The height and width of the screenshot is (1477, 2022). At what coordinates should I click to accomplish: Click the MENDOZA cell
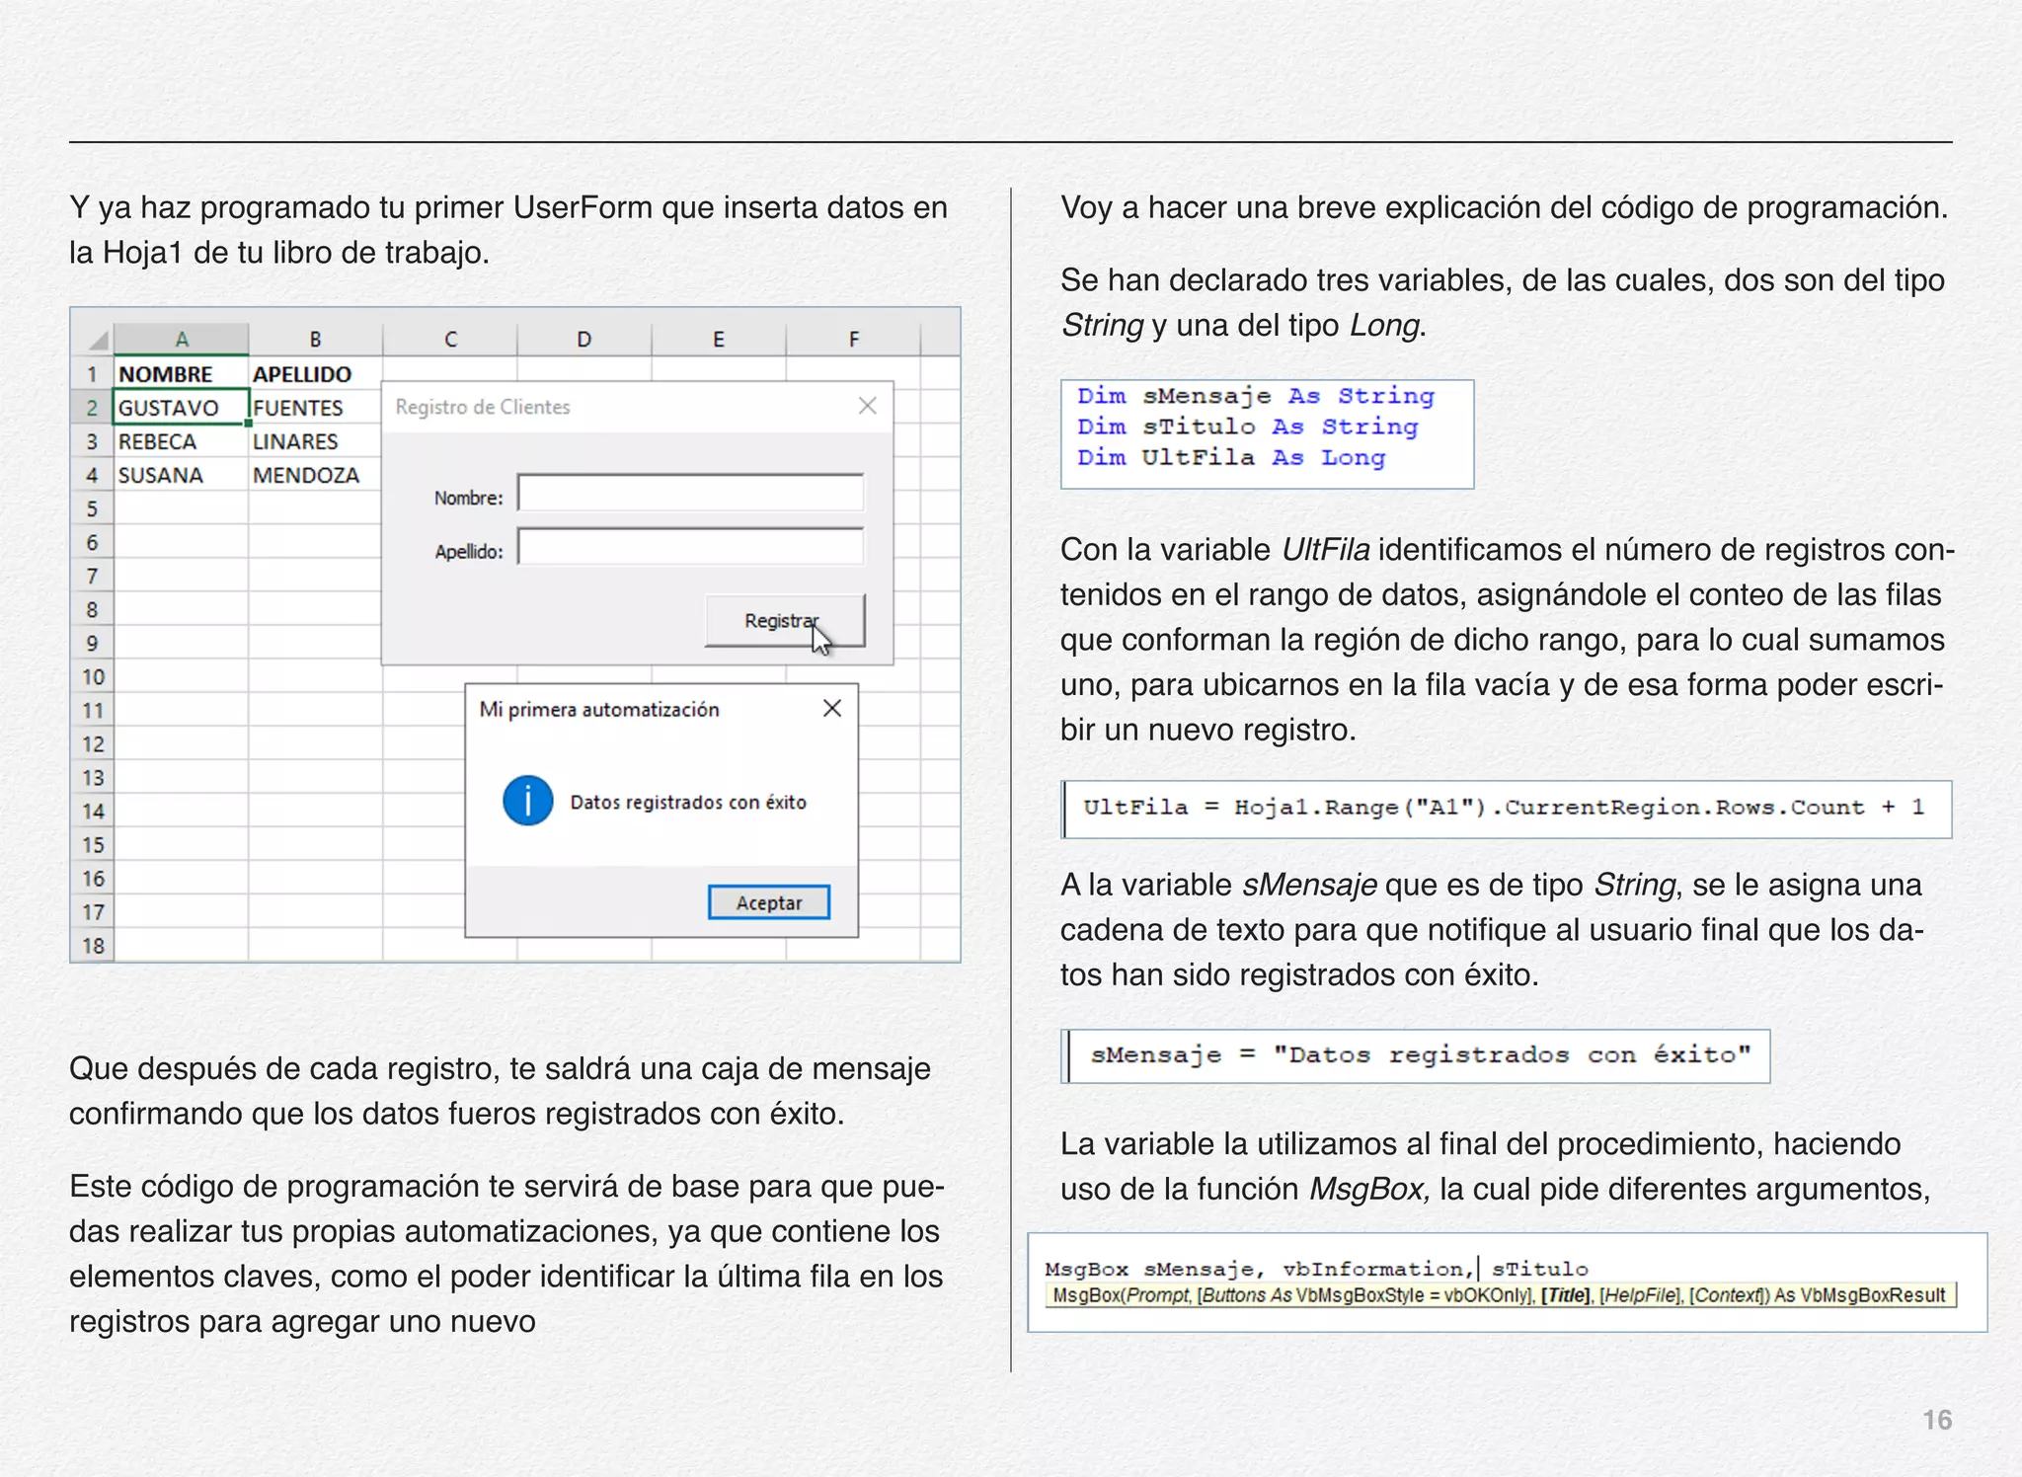[315, 475]
